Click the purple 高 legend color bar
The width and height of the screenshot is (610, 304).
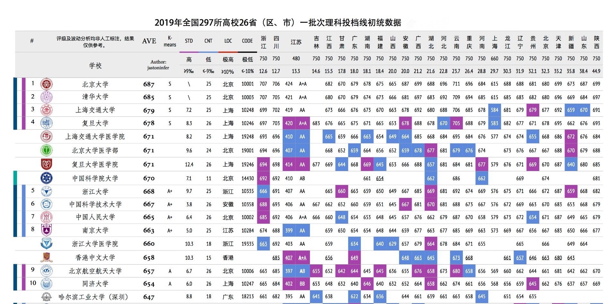click(189, 51)
